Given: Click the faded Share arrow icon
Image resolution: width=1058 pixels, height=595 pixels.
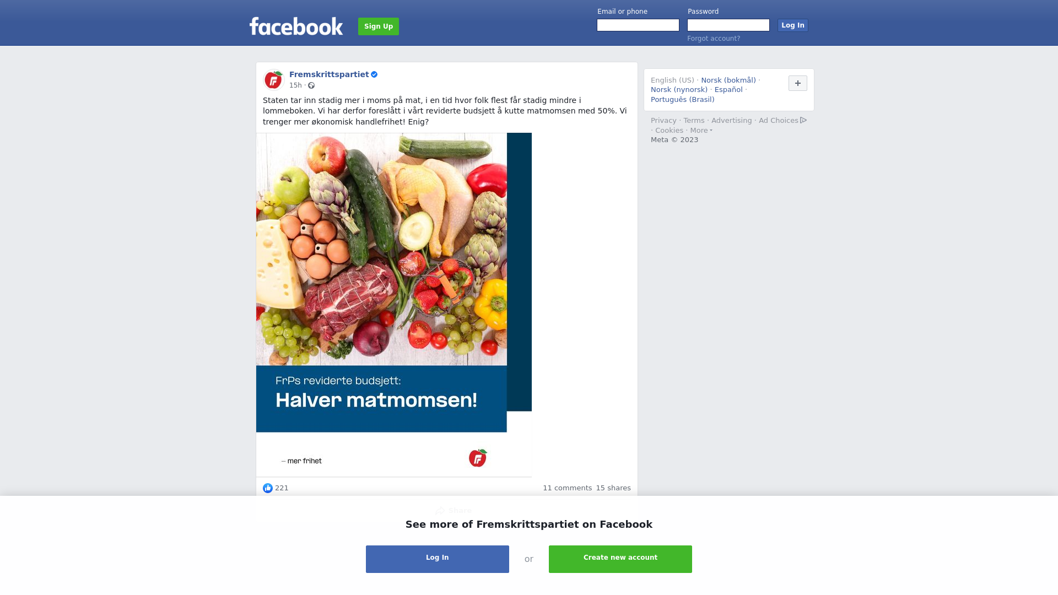Looking at the screenshot, I should pyautogui.click(x=440, y=511).
